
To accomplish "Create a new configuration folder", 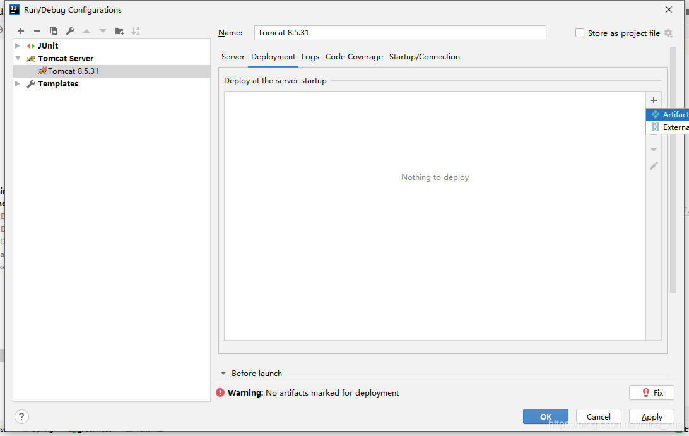I will [119, 31].
